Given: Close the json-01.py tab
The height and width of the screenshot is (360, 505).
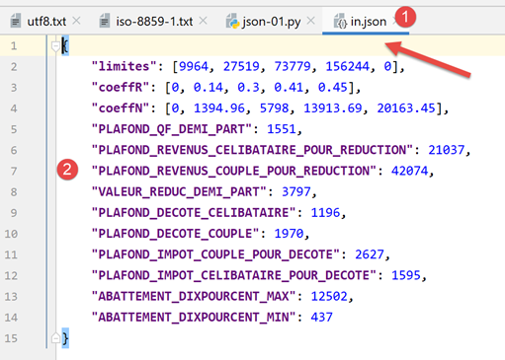Looking at the screenshot, I should (310, 21).
